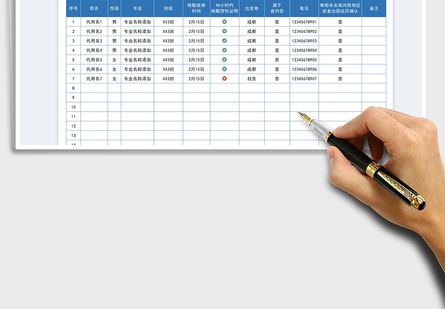Click the 班级 column header
Screen dimensions: 445x309
coord(168,9)
